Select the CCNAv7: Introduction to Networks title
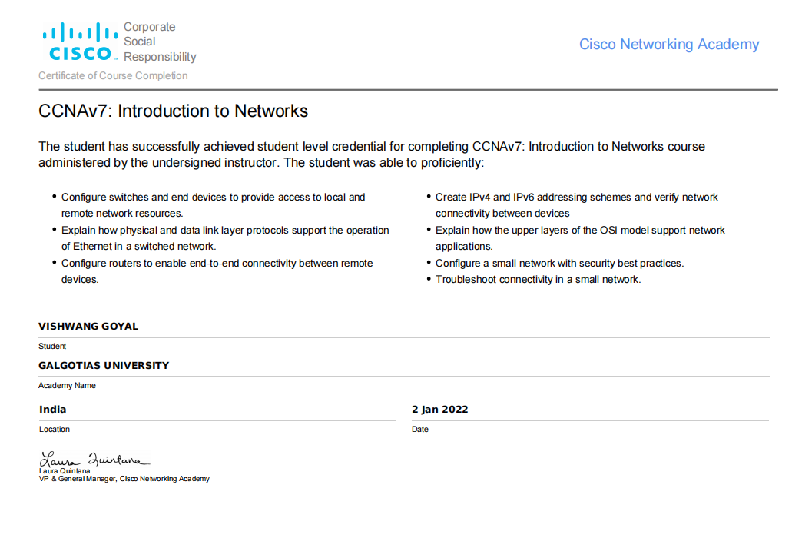Image resolution: width=802 pixels, height=558 pixels. pyautogui.click(x=173, y=111)
